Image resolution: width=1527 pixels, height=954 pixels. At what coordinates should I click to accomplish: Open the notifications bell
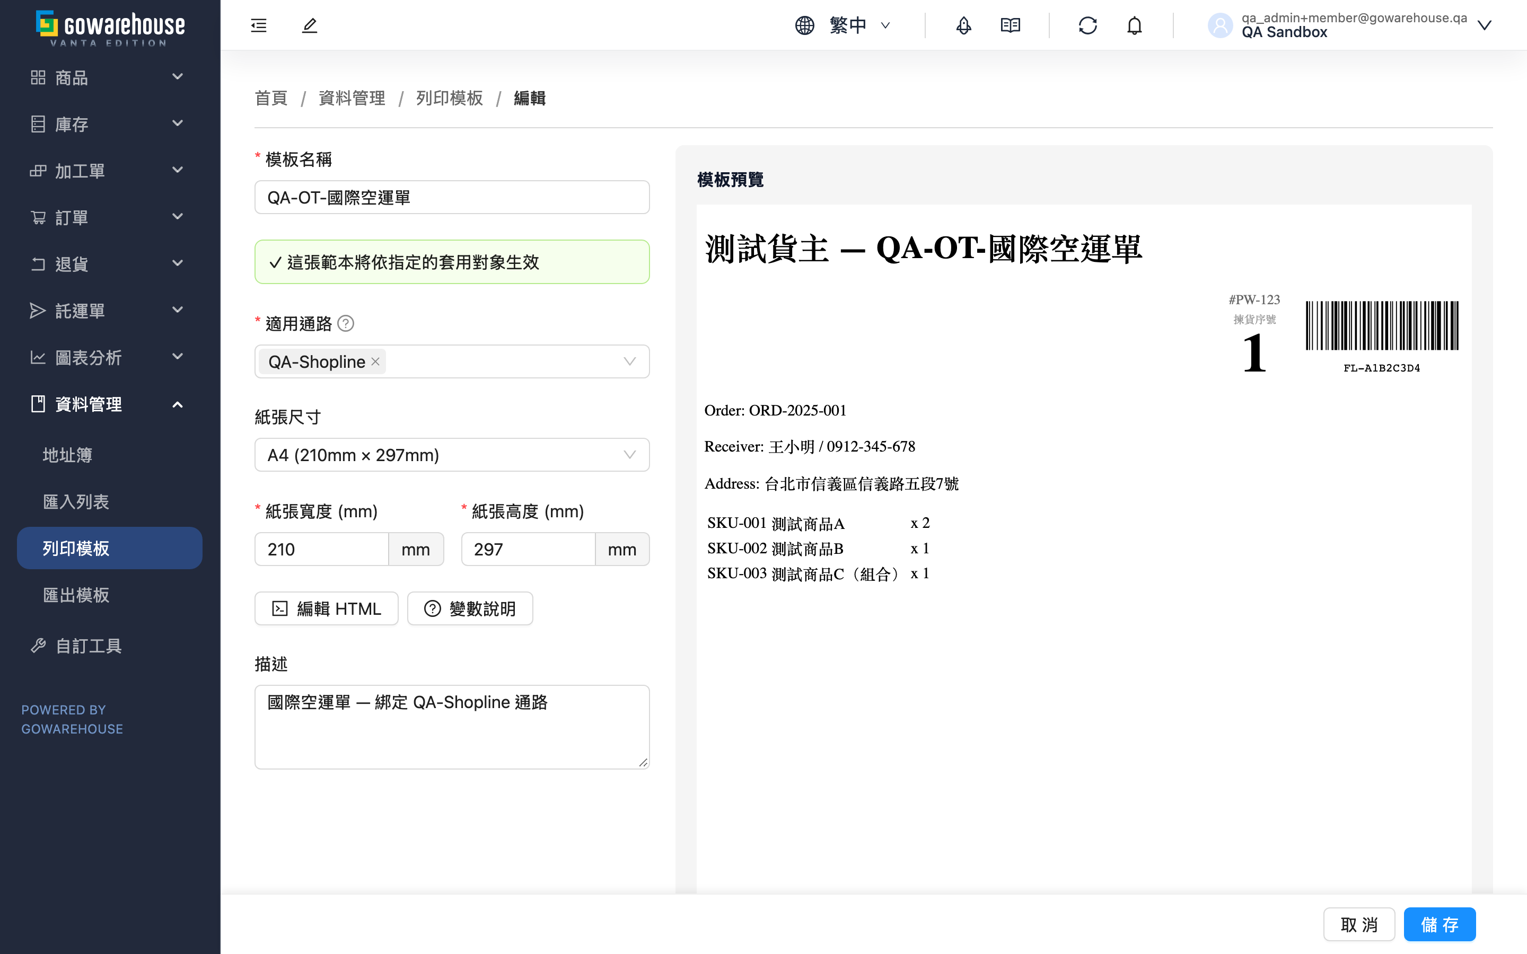coord(1135,25)
